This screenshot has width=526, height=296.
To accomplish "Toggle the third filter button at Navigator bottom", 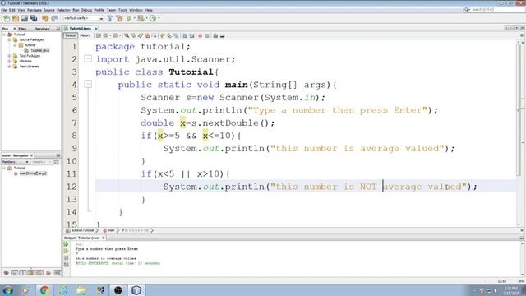I will [x=23, y=272].
